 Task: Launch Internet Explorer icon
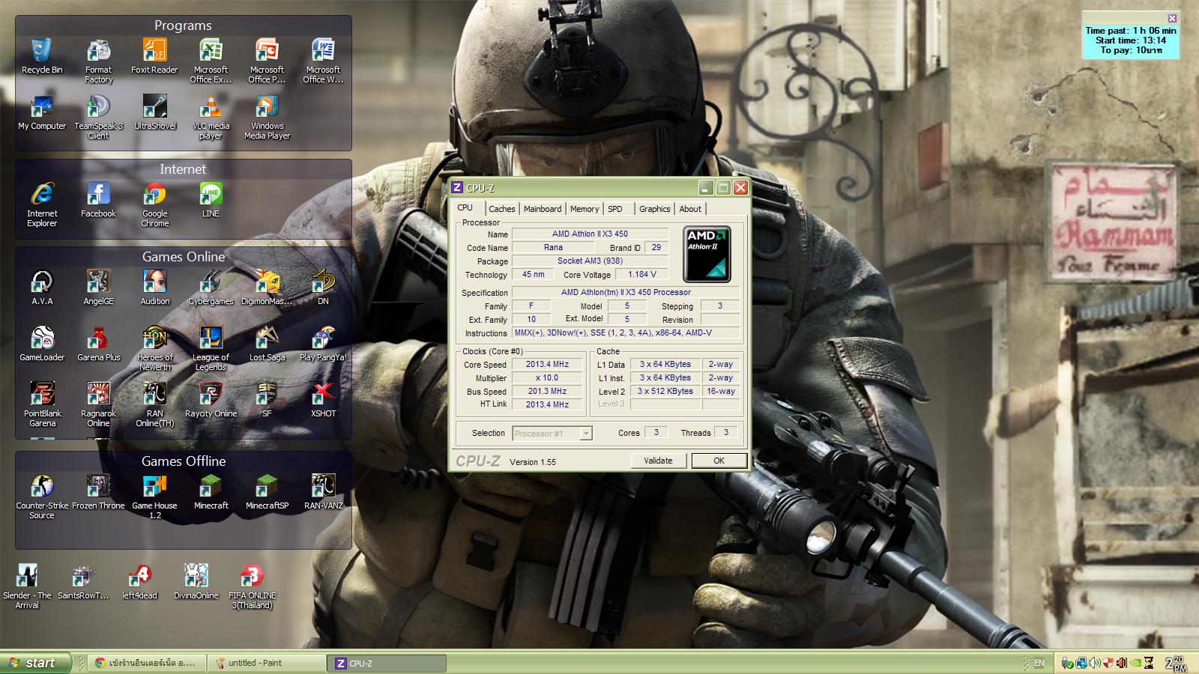pos(42,204)
